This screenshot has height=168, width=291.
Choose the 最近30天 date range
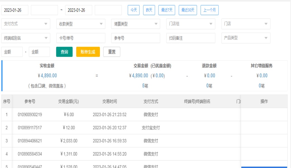tap(188, 10)
